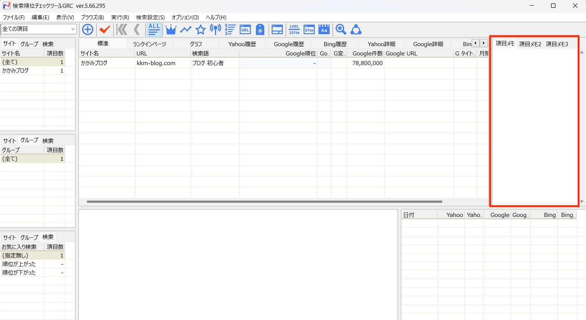Open the ヘルプ(H) menu

point(216,17)
